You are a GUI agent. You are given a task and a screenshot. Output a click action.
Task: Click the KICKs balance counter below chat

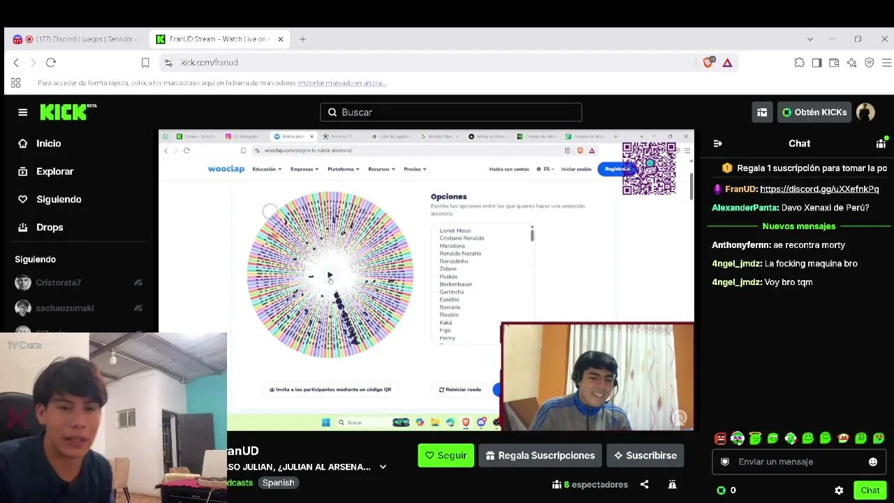[726, 490]
